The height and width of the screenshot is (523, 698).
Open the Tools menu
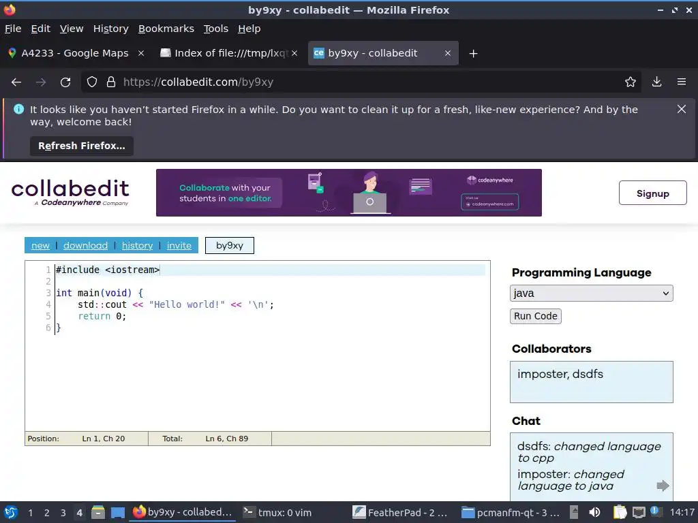tap(216, 29)
